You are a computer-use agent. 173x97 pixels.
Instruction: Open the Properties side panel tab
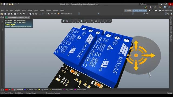click(x=171, y=38)
